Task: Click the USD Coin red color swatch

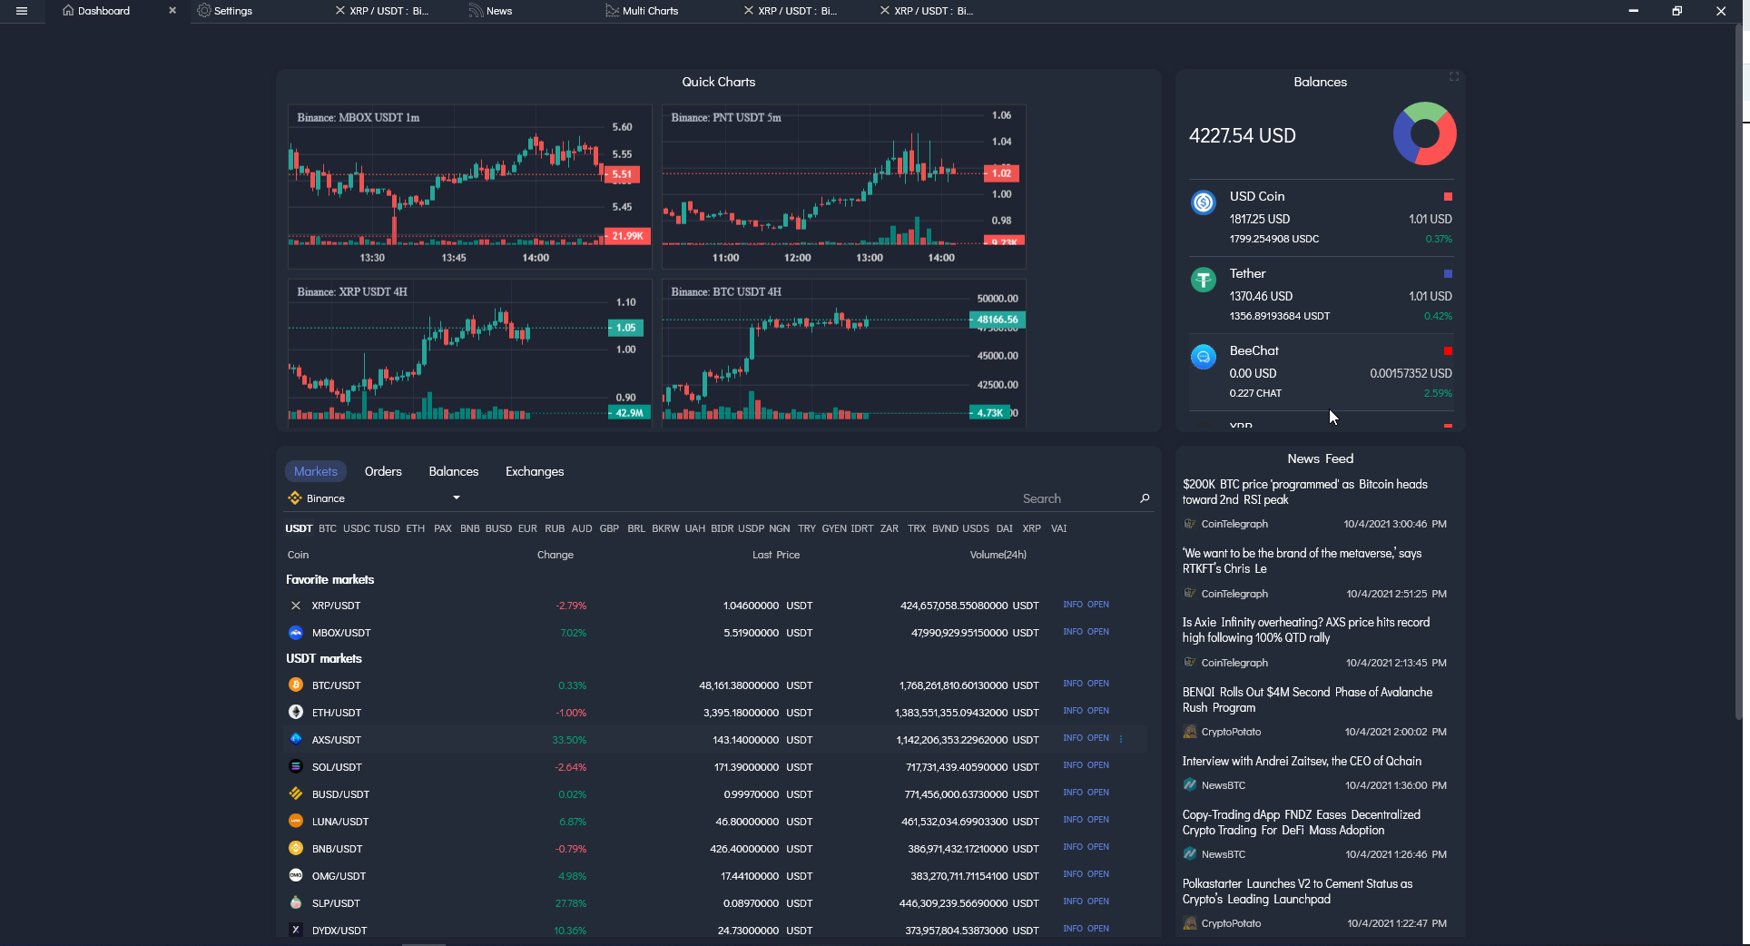Action: pos(1448,196)
